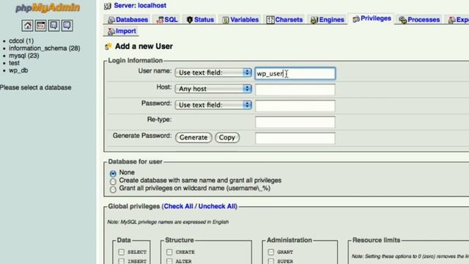The width and height of the screenshot is (469, 264).
Task: Open the Host dropdown showing Any host
Action: pyautogui.click(x=213, y=89)
